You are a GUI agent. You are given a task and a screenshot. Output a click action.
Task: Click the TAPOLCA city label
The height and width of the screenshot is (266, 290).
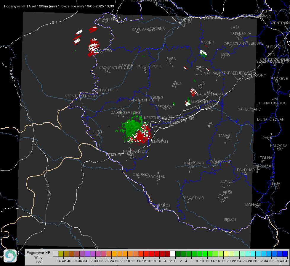[x=164, y=106]
